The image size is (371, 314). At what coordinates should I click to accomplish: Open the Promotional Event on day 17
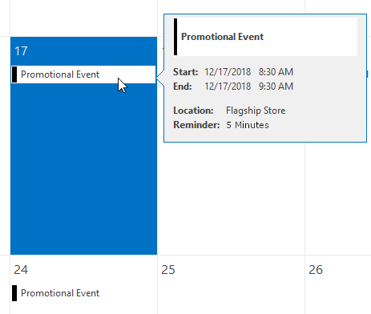(x=83, y=74)
